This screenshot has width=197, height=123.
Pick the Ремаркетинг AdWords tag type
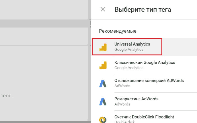tap(136, 99)
